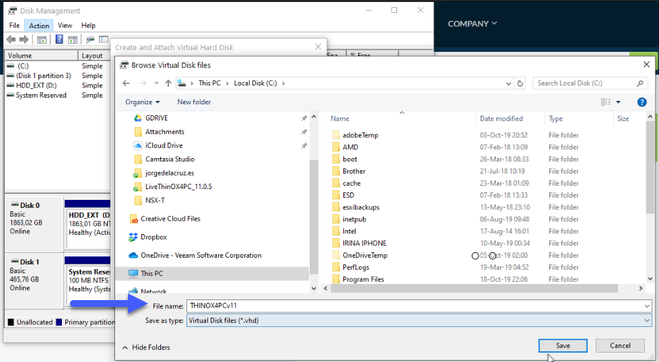
Task: Go back in Browse Virtual Disk dialog
Action: coord(126,83)
